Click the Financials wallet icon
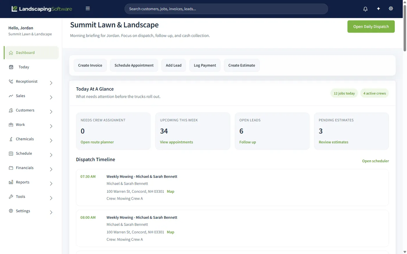 pyautogui.click(x=11, y=168)
